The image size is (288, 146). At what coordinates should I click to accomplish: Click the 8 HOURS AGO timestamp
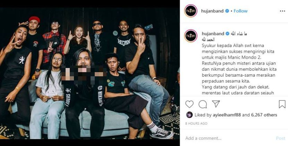(196, 124)
